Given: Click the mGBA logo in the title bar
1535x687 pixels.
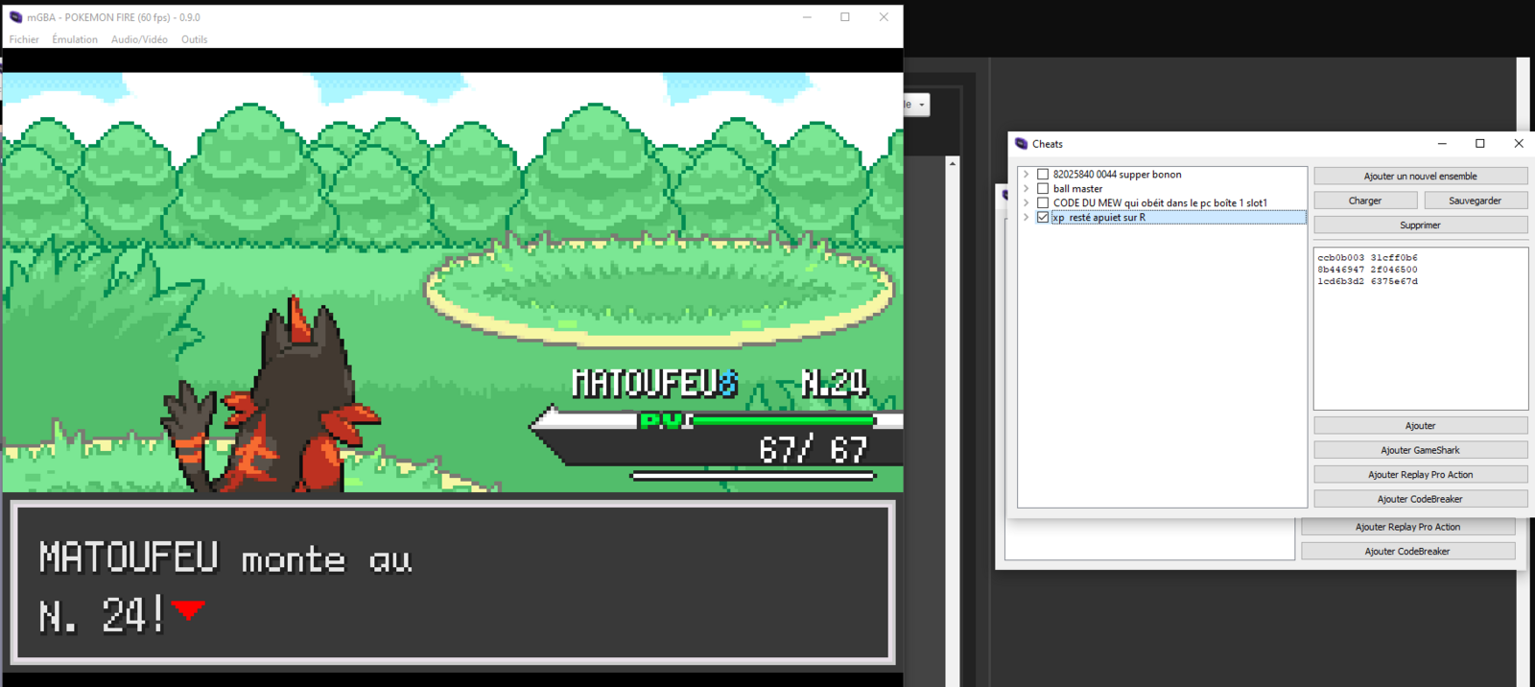Looking at the screenshot, I should point(15,17).
